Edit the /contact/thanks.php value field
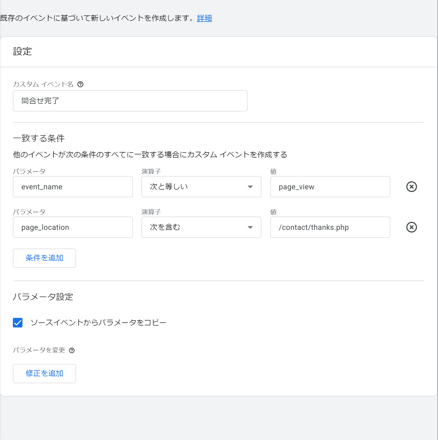This screenshot has height=440, width=438. pos(330,227)
